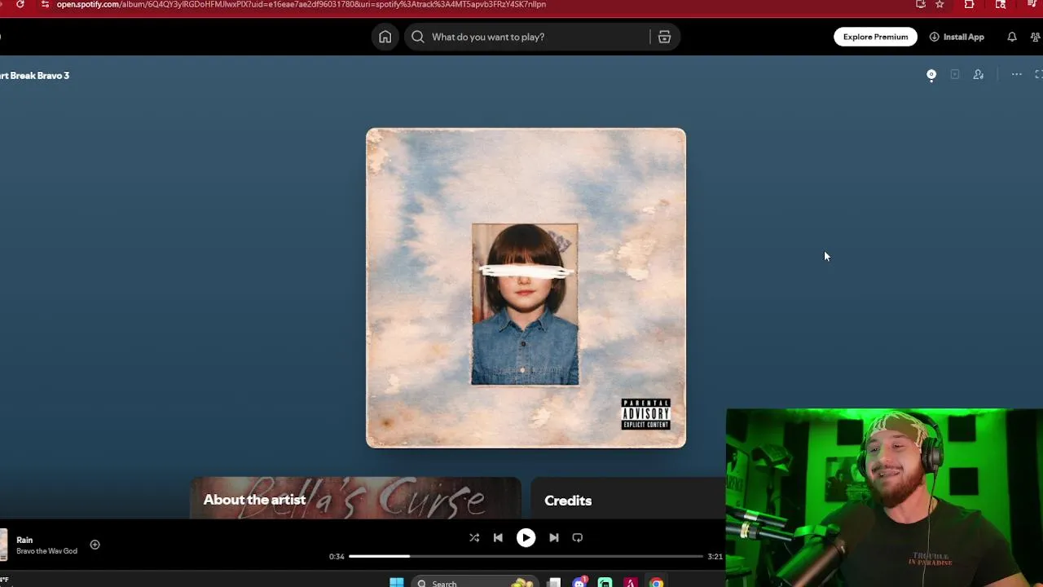Toggle shuffle in the player bar
The height and width of the screenshot is (587, 1043).
point(474,537)
